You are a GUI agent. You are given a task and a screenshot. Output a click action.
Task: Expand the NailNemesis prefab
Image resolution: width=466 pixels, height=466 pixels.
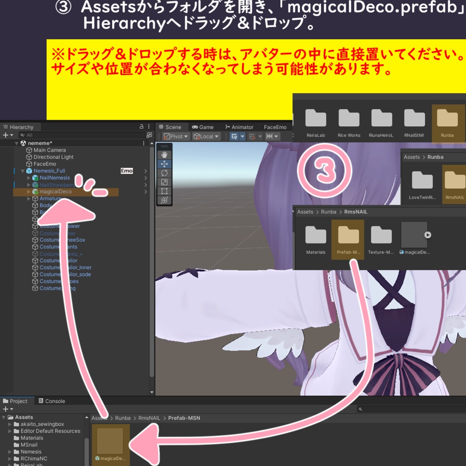29,178
